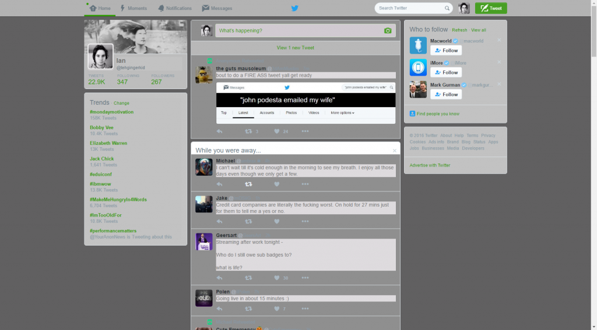Open the Elizabeth Warren trend
Screen dimensions: 597x330
point(108,143)
